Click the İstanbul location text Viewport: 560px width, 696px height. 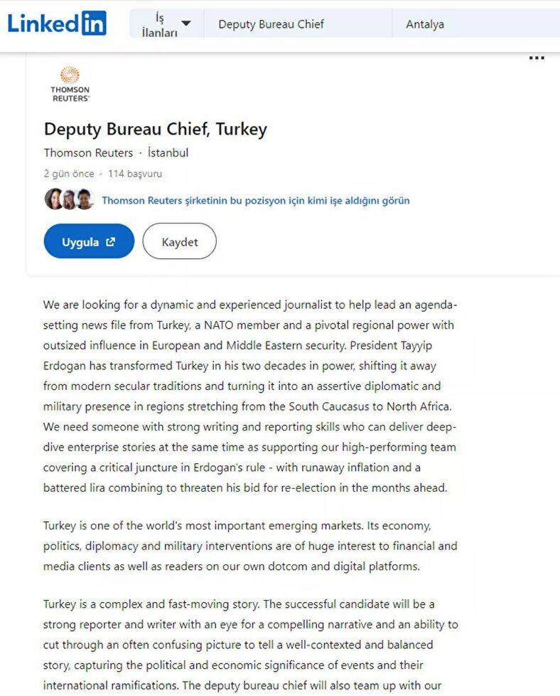click(x=168, y=153)
